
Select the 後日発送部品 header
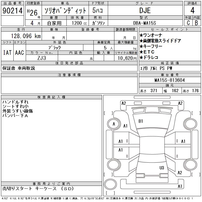coord(69,63)
